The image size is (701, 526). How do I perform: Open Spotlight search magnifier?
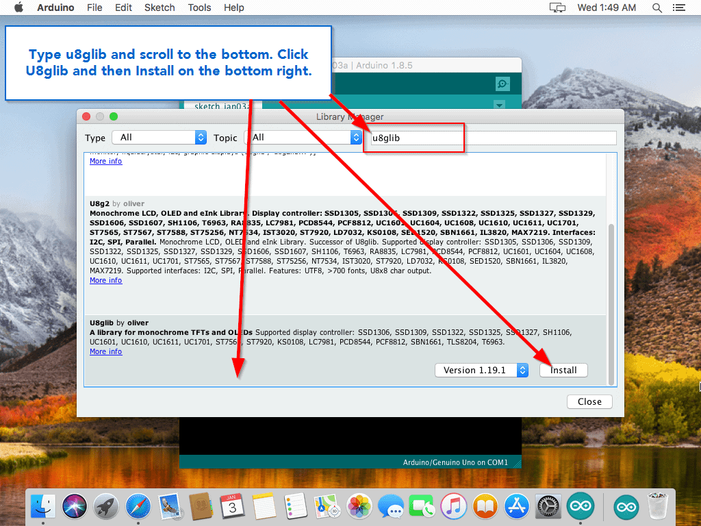click(x=657, y=8)
